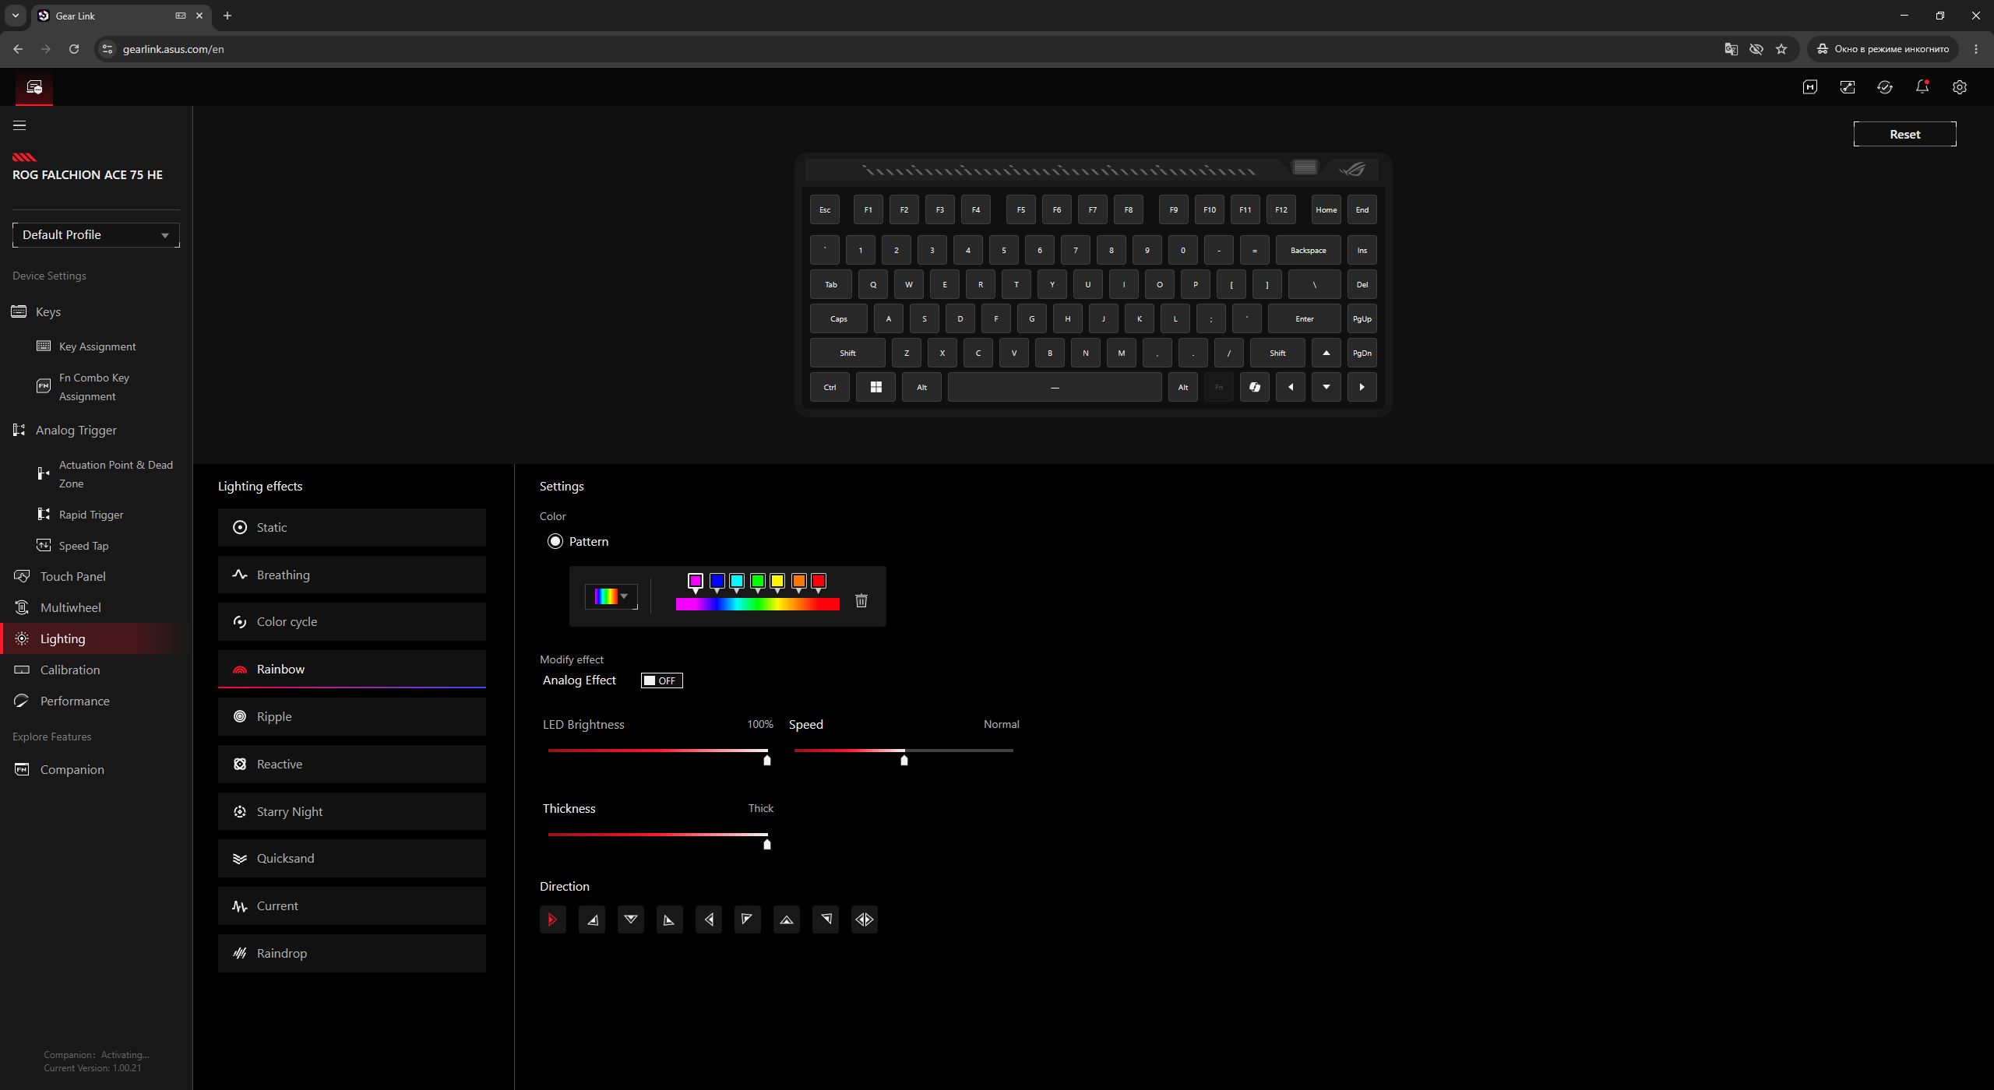Open the Default Profile dropdown
This screenshot has height=1090, width=1994.
click(x=96, y=235)
